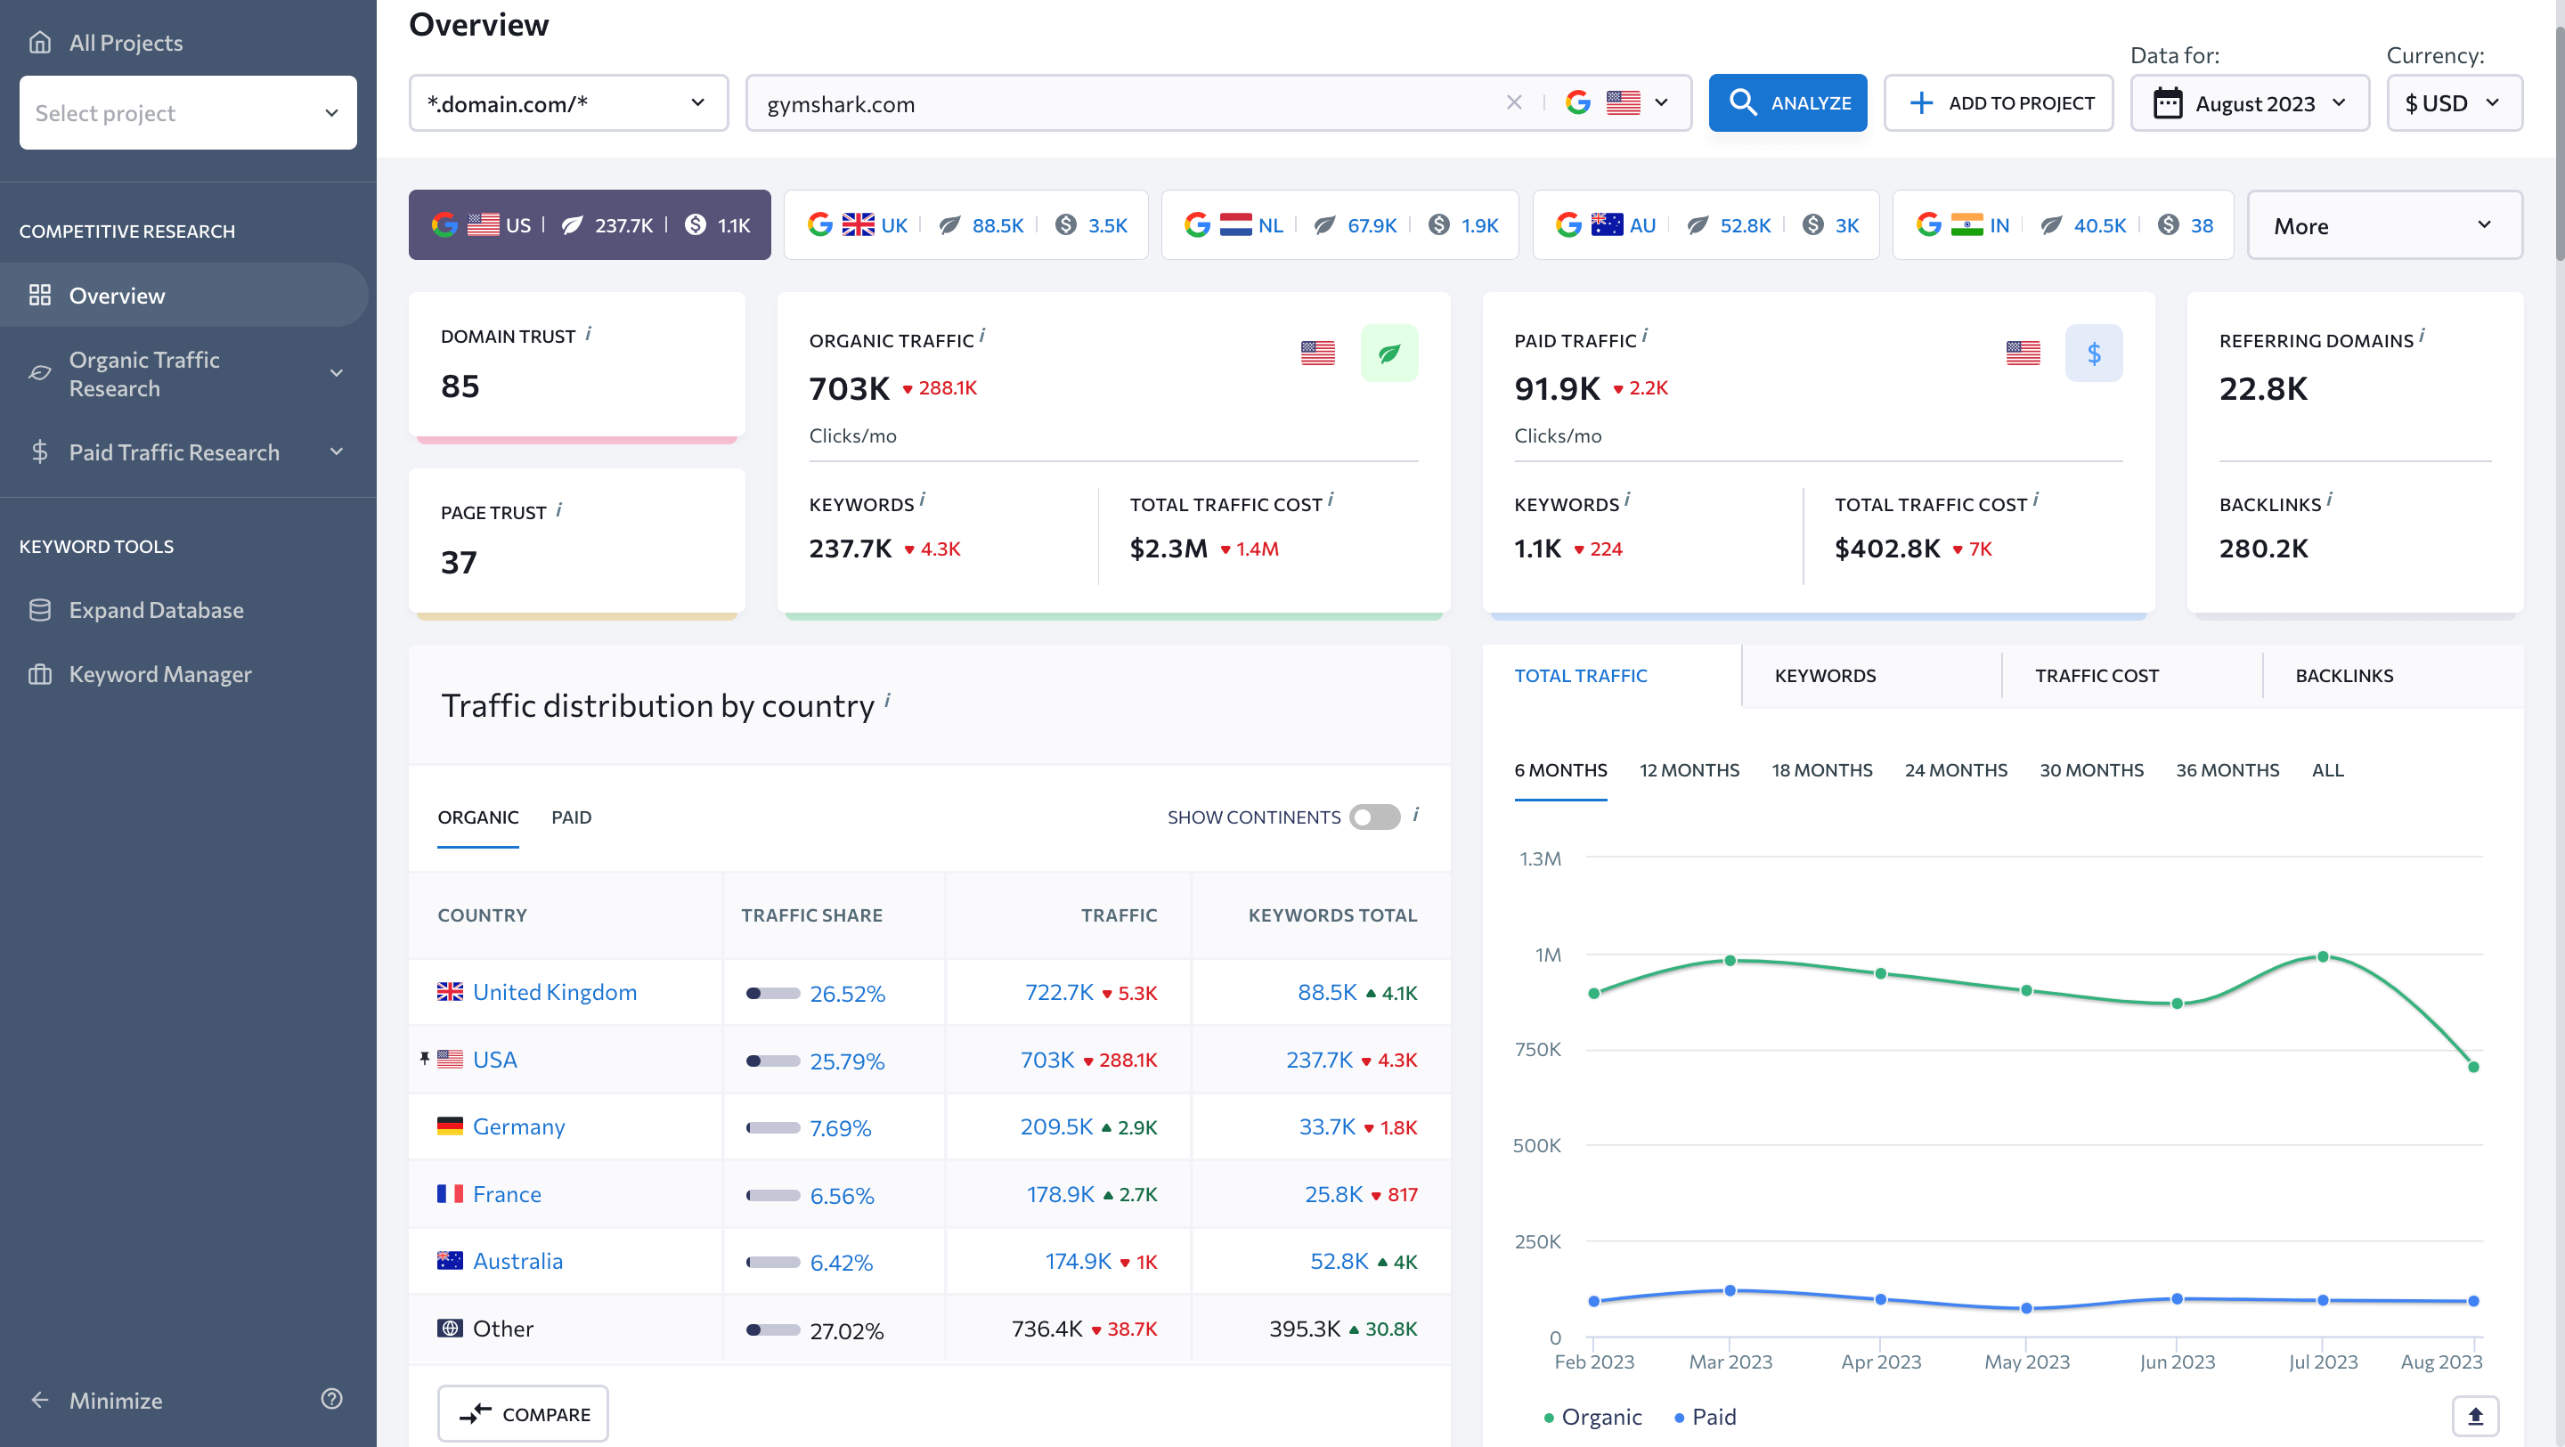Click the Backlinks info icon
Screen dimensions: 2565x1447
[2329, 501]
